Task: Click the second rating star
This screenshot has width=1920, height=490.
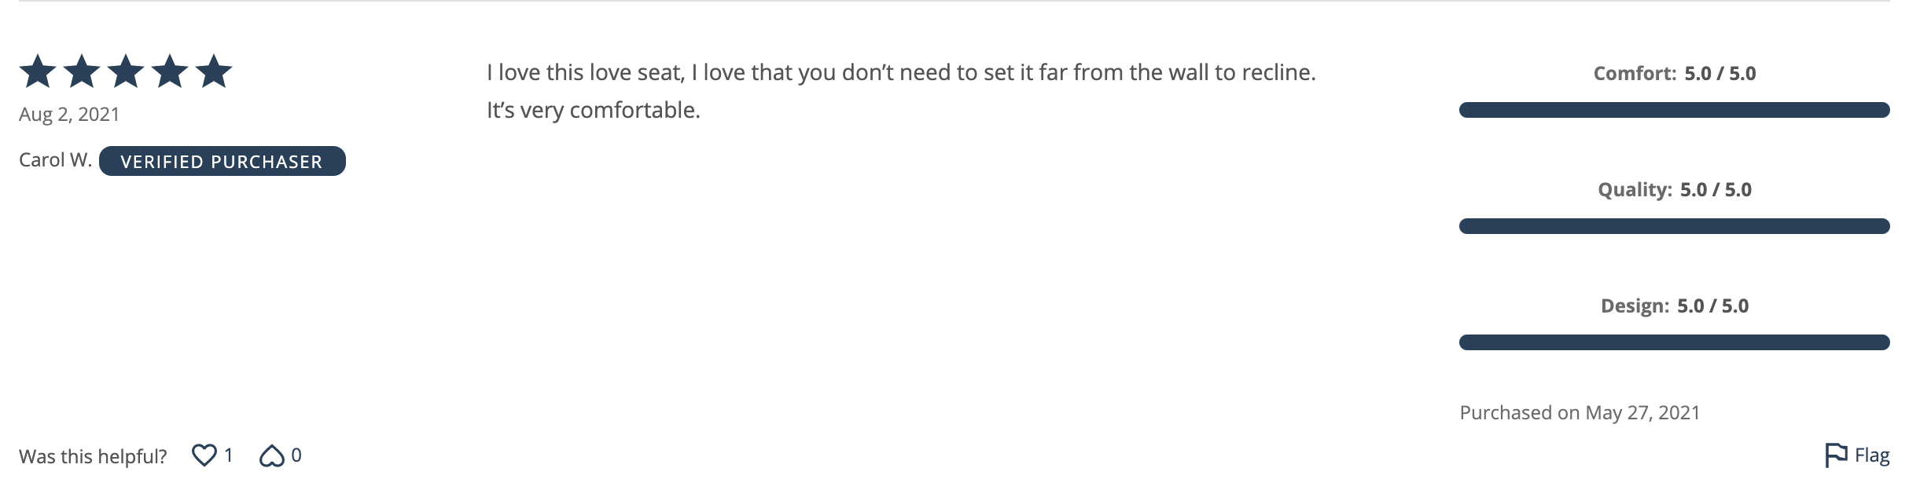Action: (x=82, y=71)
